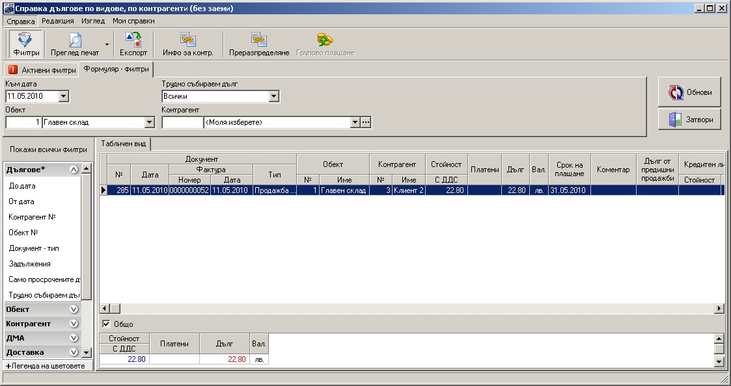The height and width of the screenshot is (386, 731).
Task: Open the Справка menu
Action: (x=21, y=21)
